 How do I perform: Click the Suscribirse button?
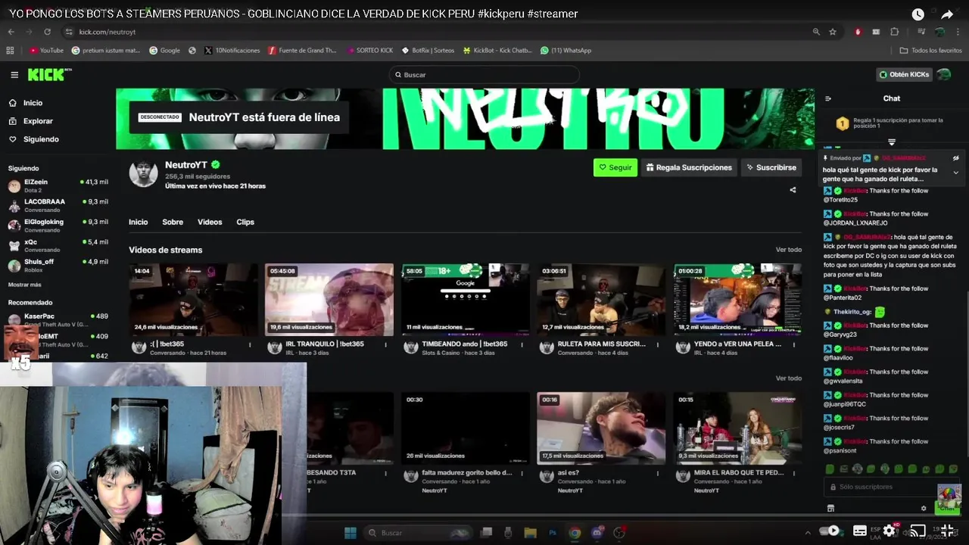(771, 167)
